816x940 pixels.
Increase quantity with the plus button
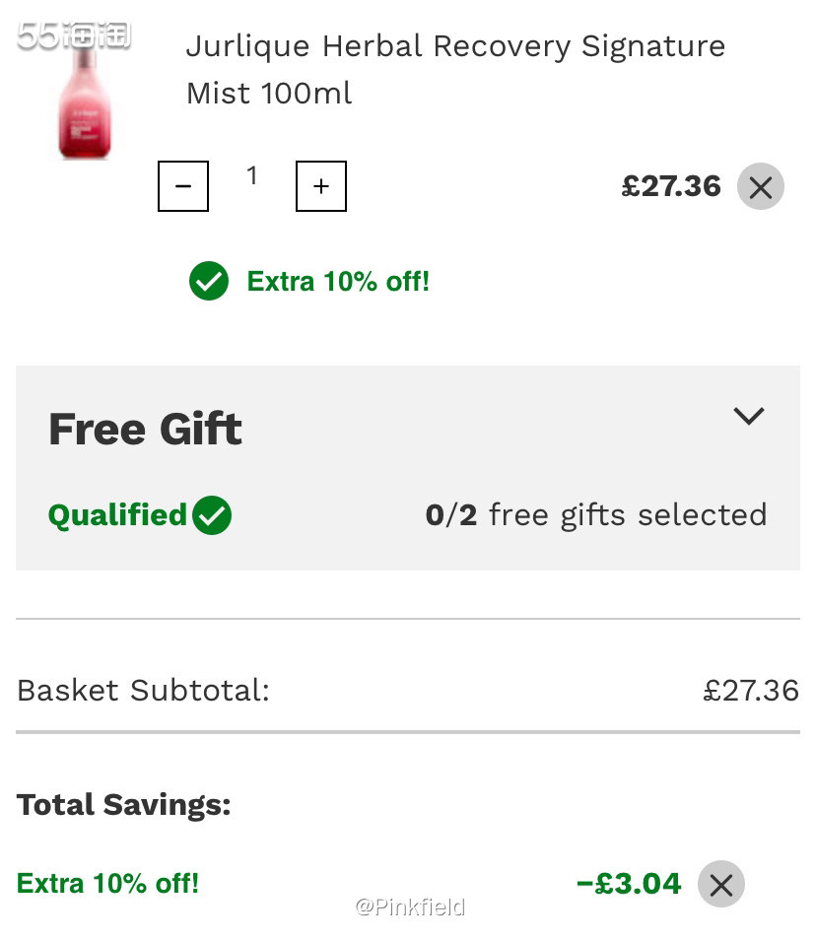point(320,186)
